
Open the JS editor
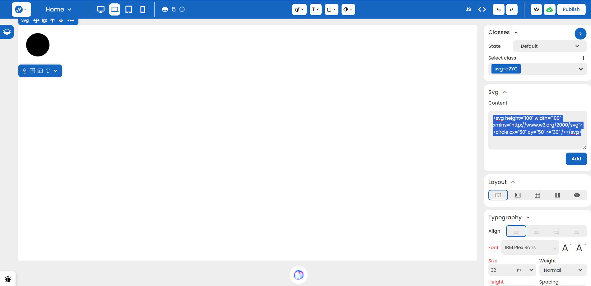pos(468,9)
